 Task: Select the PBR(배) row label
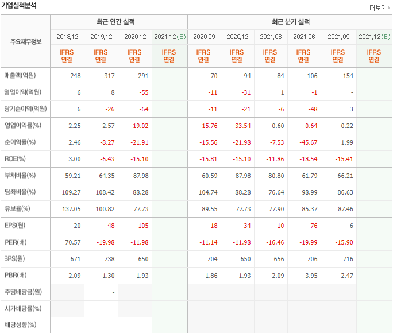16,276
